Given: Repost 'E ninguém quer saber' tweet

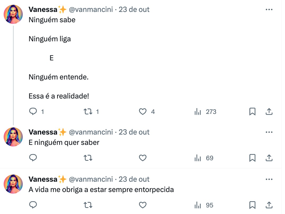Looking at the screenshot, I should click(88, 158).
